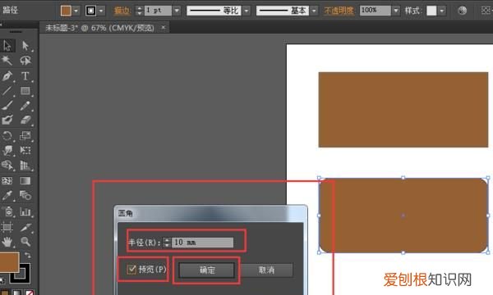Select the Selection tool (black arrow)
Screen dimensions: 493x295
(7, 46)
